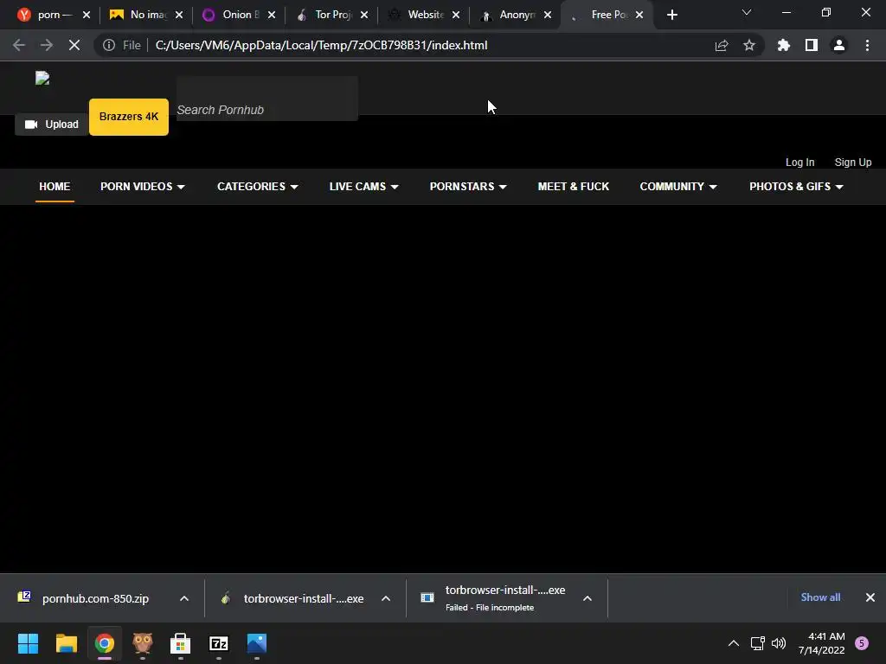Viewport: 886px width, 664px height.
Task: Expand options for completed torbrowser-install download
Action: (386, 598)
